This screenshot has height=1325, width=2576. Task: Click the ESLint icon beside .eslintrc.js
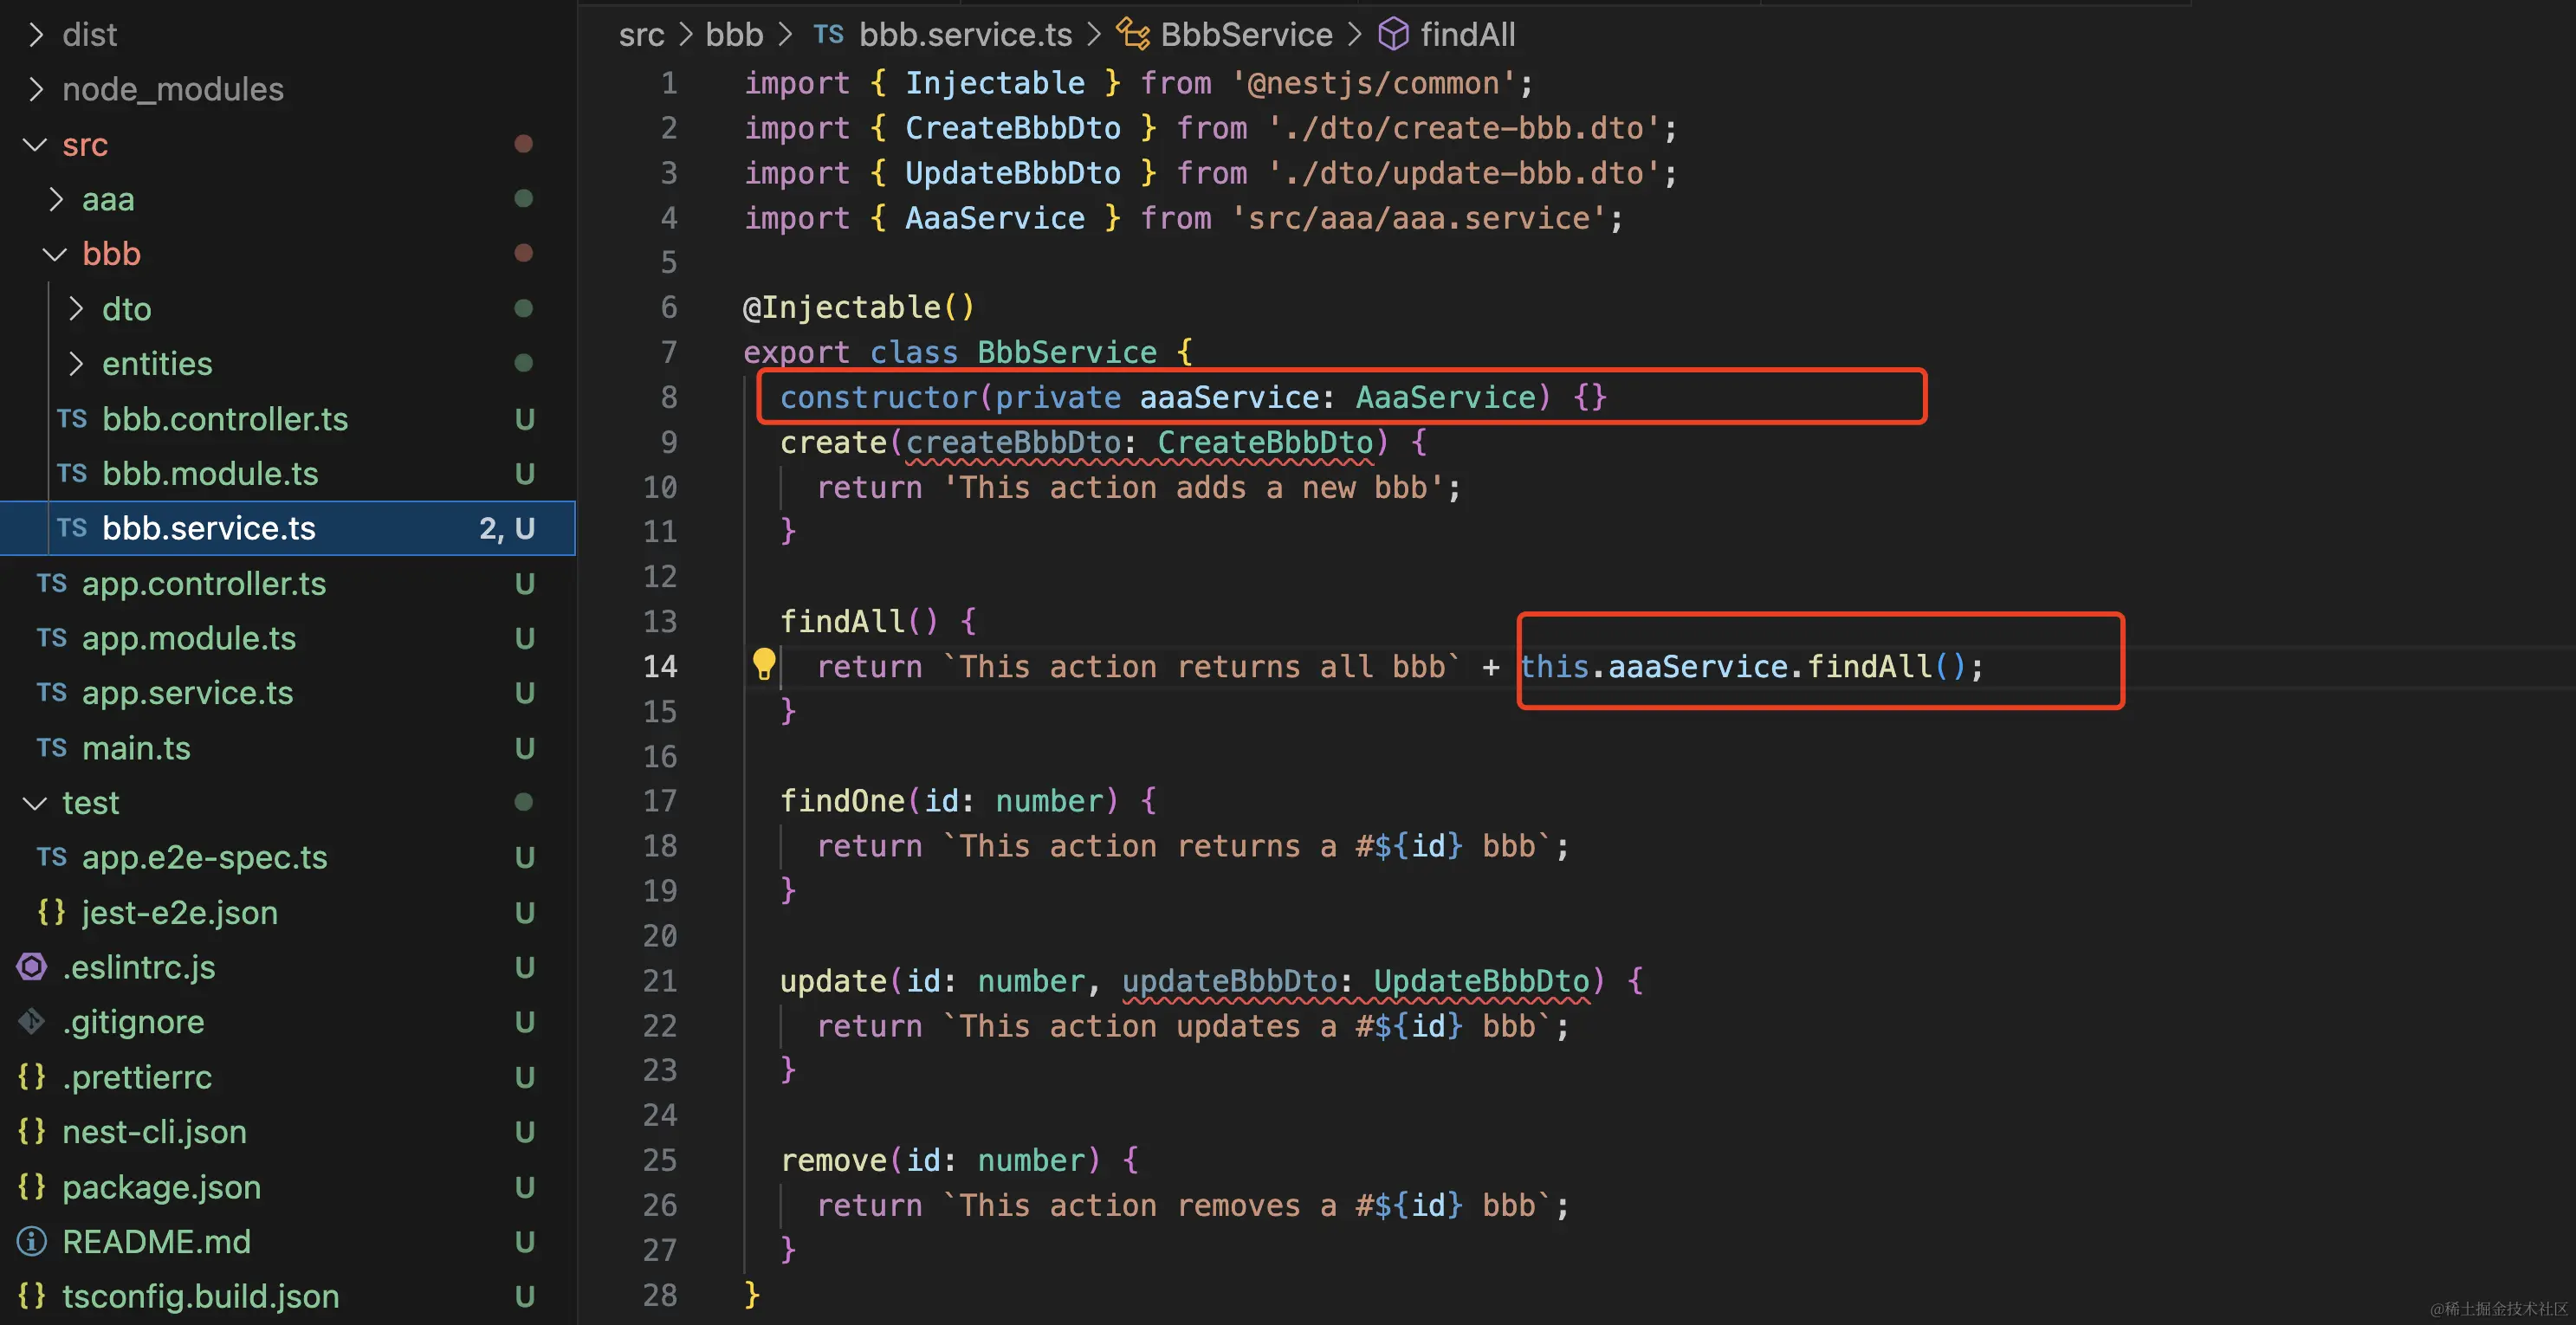click(x=32, y=967)
